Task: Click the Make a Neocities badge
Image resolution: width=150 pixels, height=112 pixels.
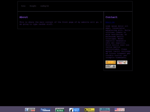Action: [x=105, y=110]
